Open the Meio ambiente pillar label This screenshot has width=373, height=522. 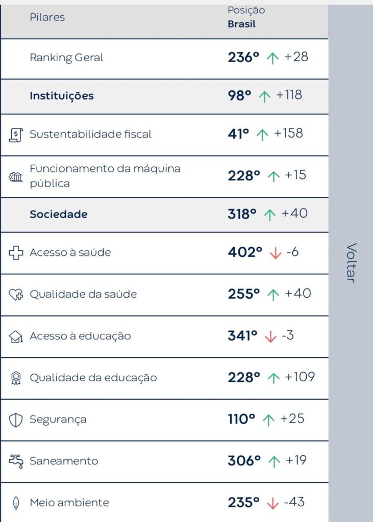point(69,503)
